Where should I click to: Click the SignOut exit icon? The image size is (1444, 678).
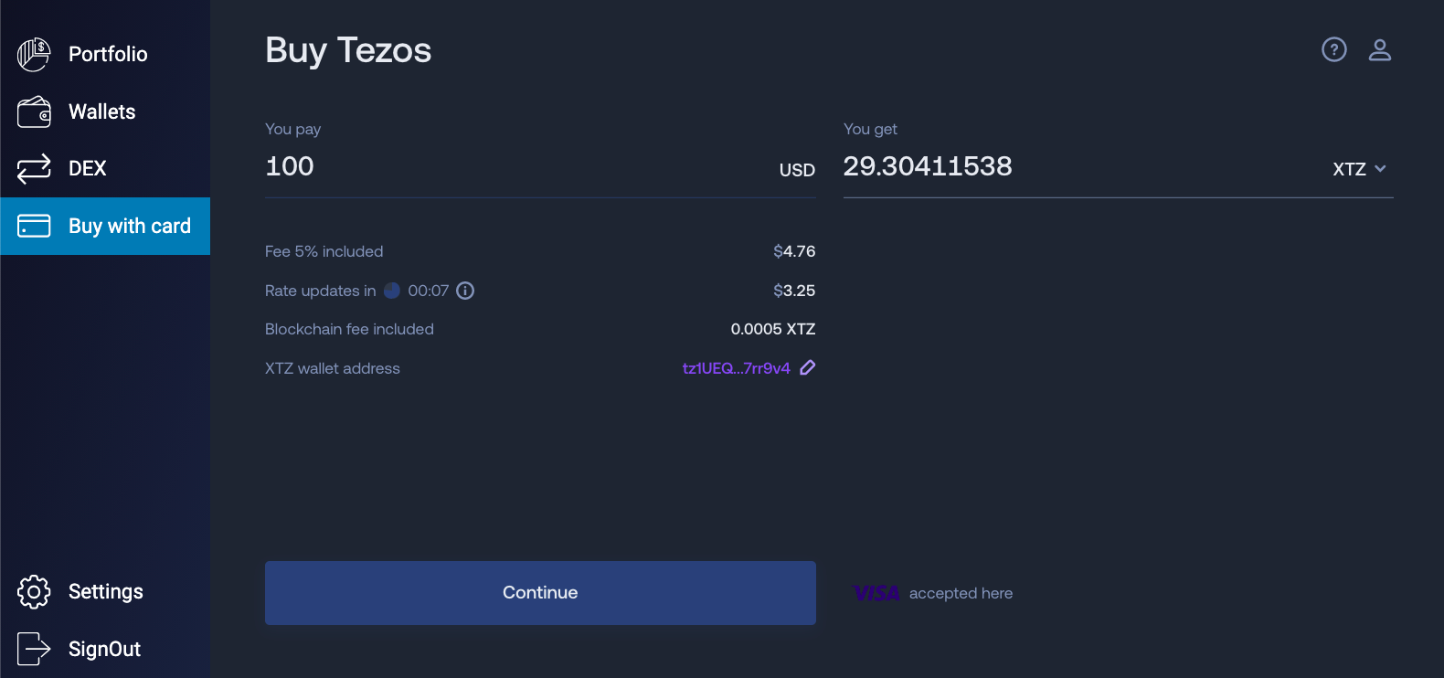pos(33,649)
